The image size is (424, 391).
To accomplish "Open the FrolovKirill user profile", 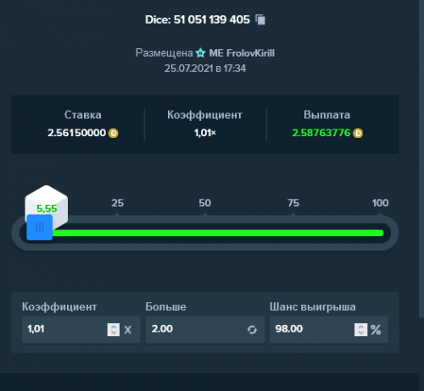I will click(242, 53).
